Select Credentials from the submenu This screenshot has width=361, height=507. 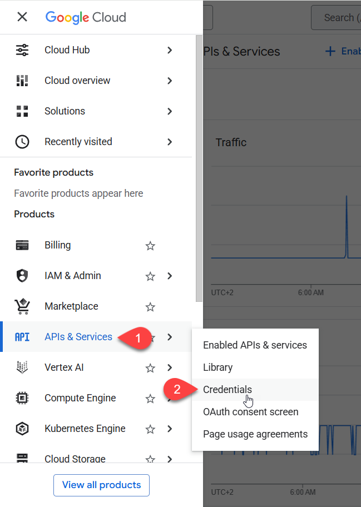[x=228, y=390]
